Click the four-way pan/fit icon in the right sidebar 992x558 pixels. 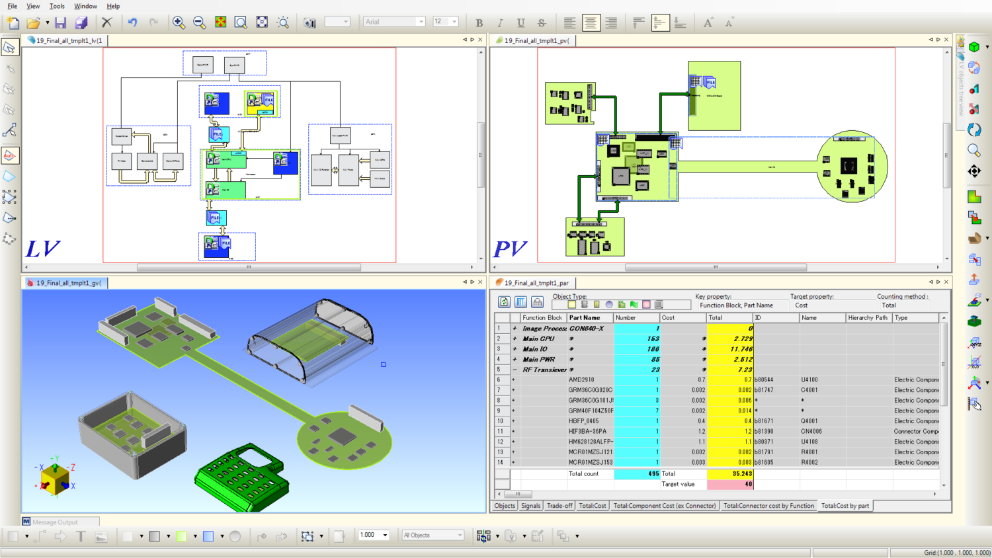[x=974, y=171]
